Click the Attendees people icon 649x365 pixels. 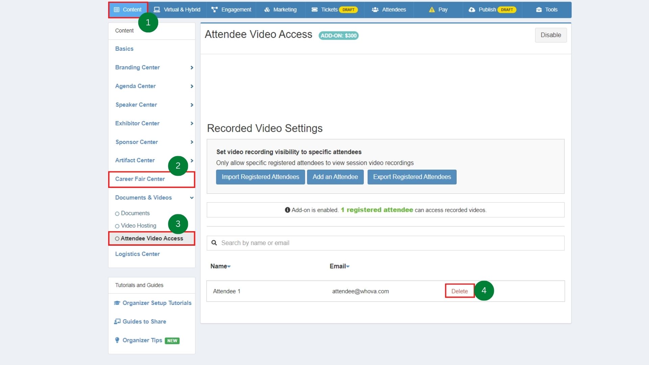coord(375,9)
